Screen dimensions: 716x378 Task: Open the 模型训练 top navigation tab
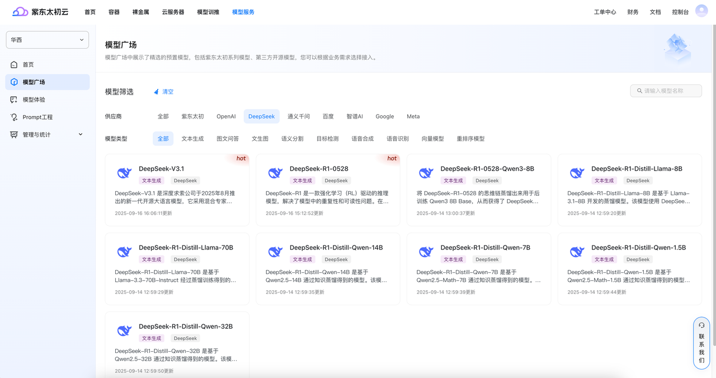click(x=208, y=12)
